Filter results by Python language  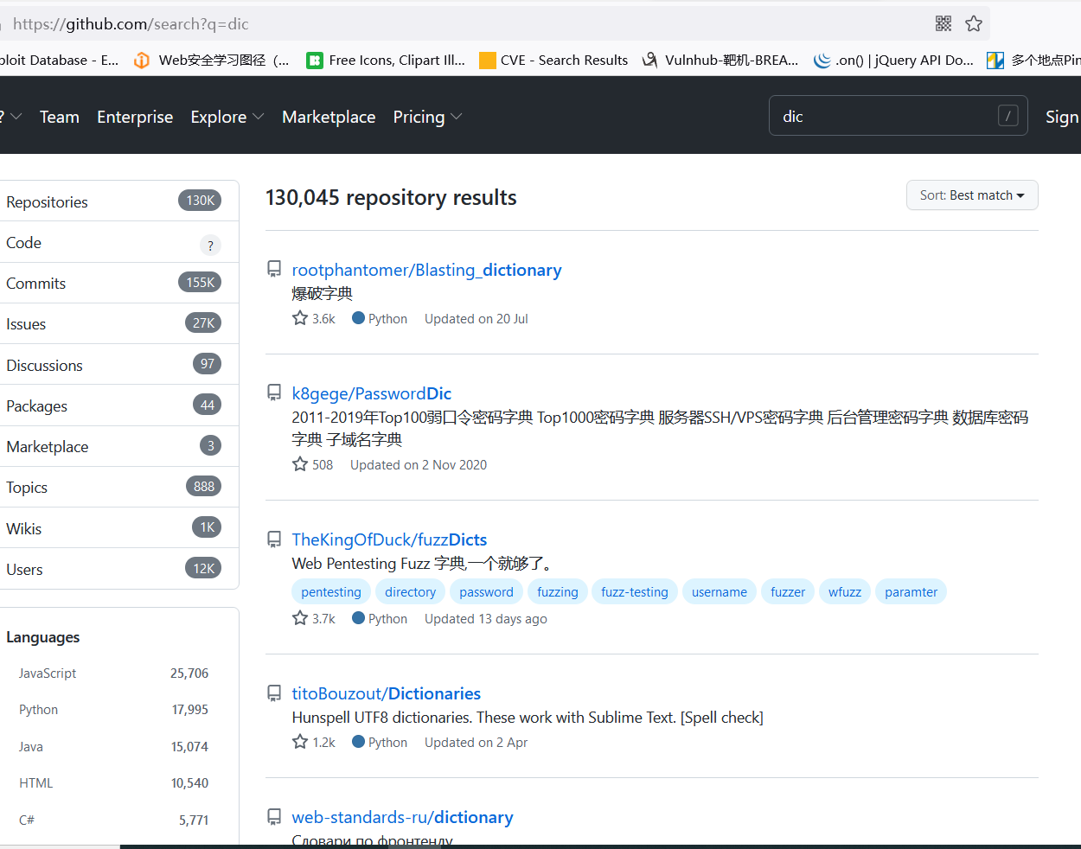[113, 709]
